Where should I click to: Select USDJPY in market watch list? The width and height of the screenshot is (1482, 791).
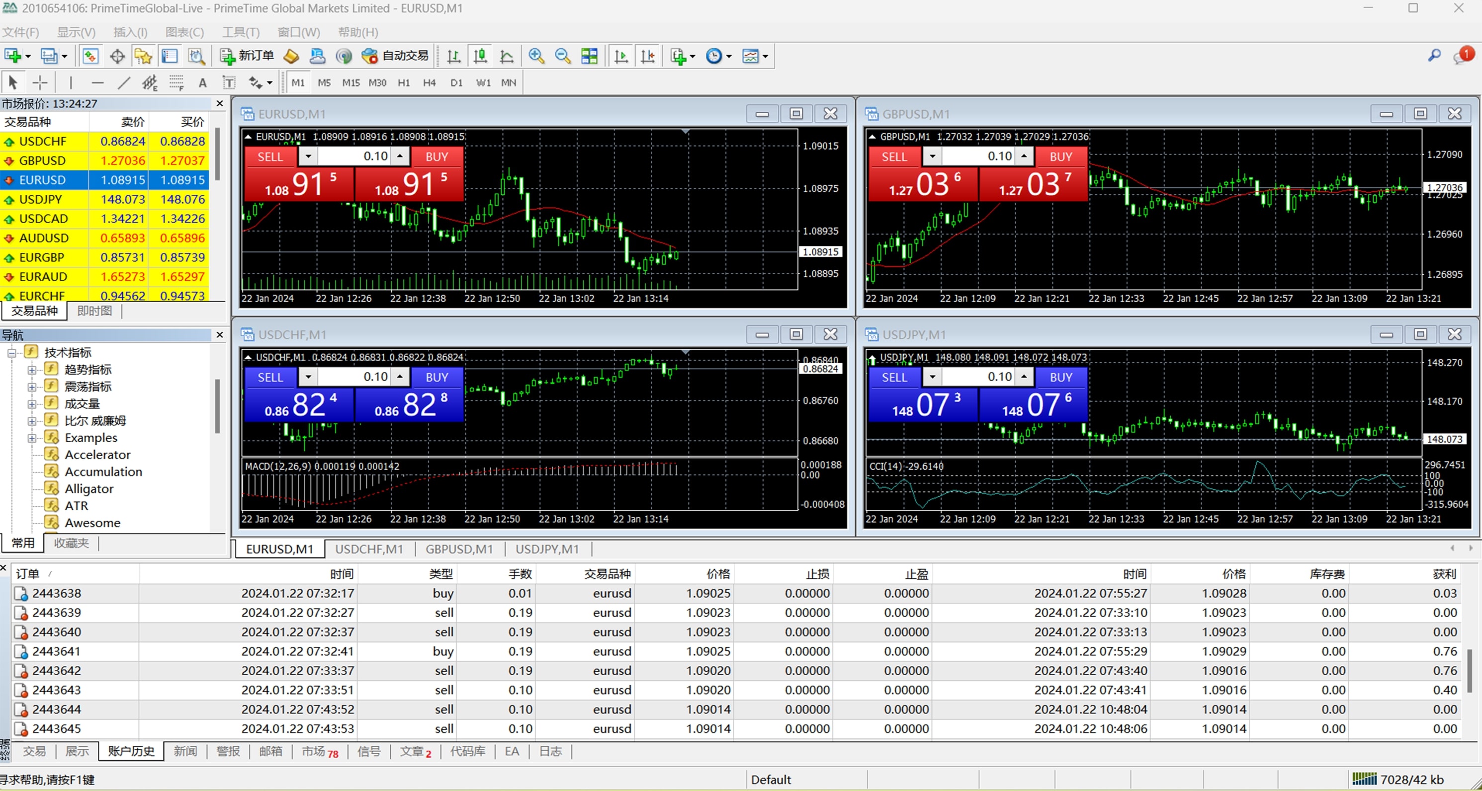click(x=104, y=199)
